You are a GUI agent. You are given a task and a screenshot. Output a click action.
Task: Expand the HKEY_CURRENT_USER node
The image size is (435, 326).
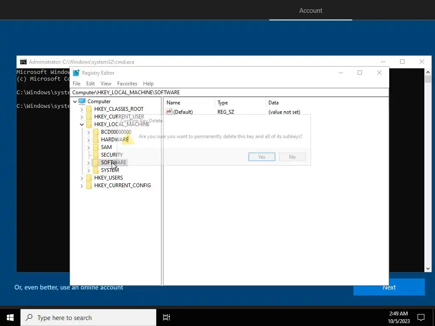click(x=82, y=117)
